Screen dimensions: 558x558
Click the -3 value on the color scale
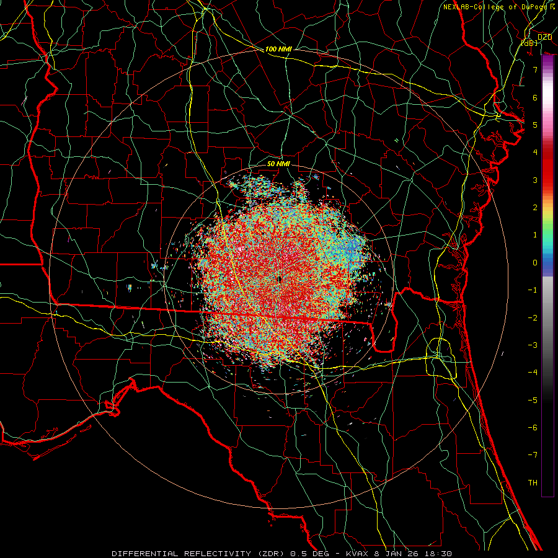[x=533, y=345]
